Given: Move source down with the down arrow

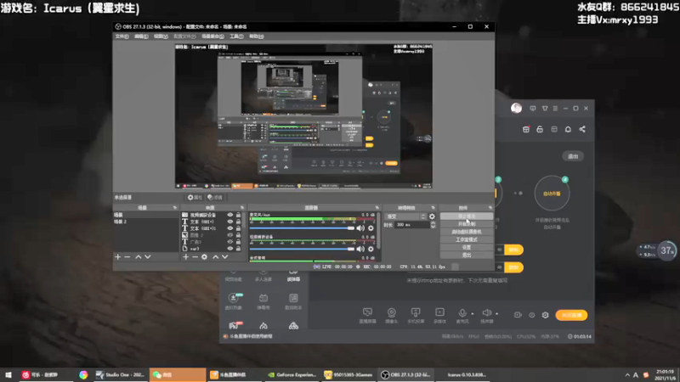Looking at the screenshot, I should (224, 257).
